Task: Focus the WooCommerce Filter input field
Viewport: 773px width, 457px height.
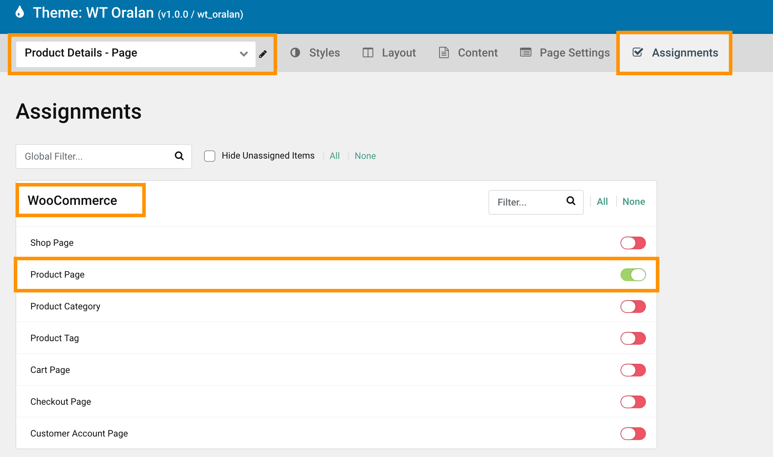Action: coord(536,202)
